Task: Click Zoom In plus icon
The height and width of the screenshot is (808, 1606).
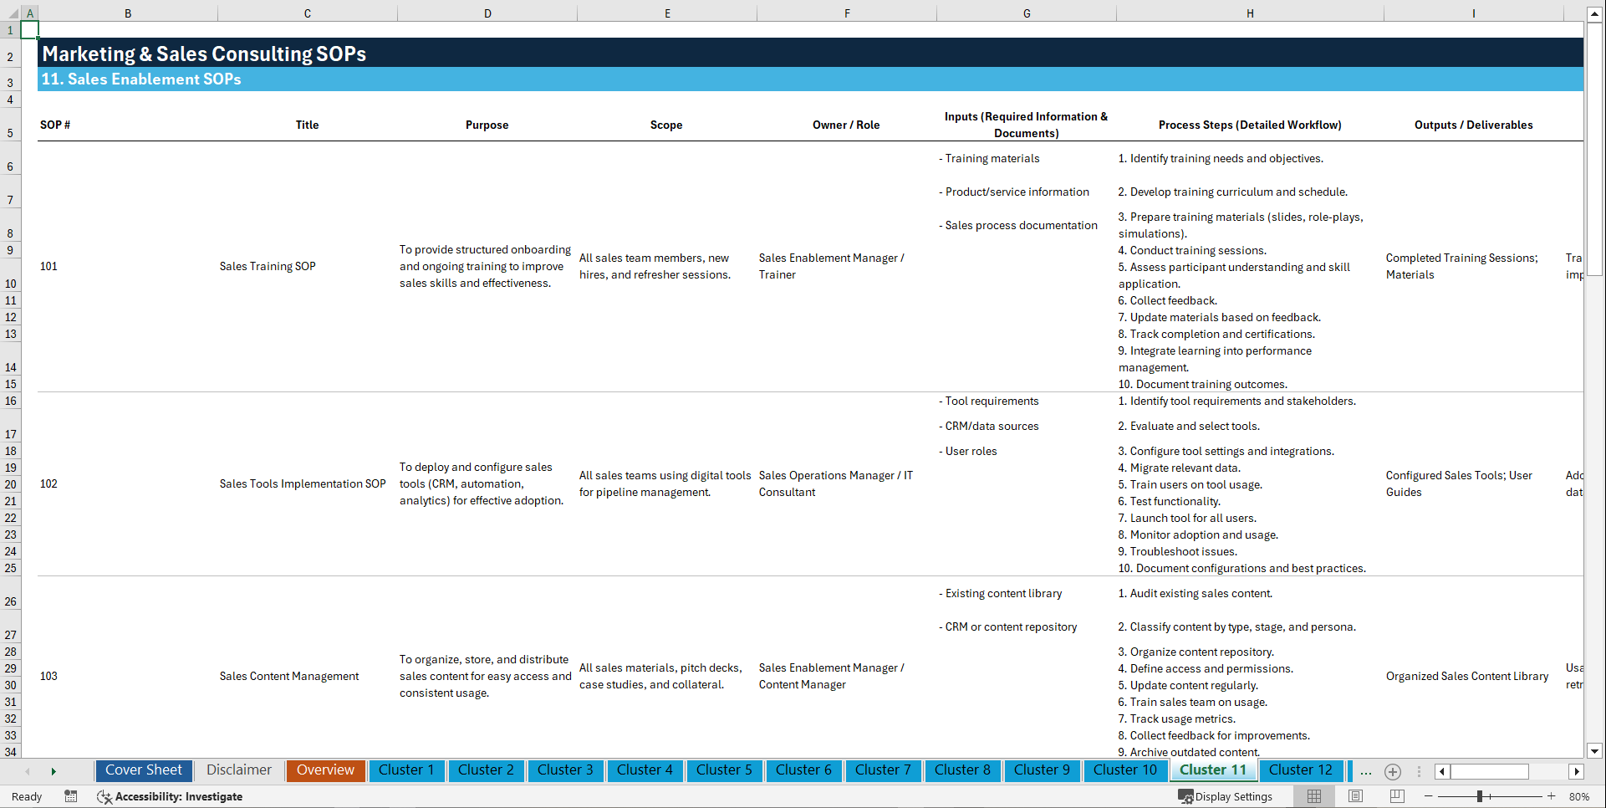Action: coord(1553,796)
